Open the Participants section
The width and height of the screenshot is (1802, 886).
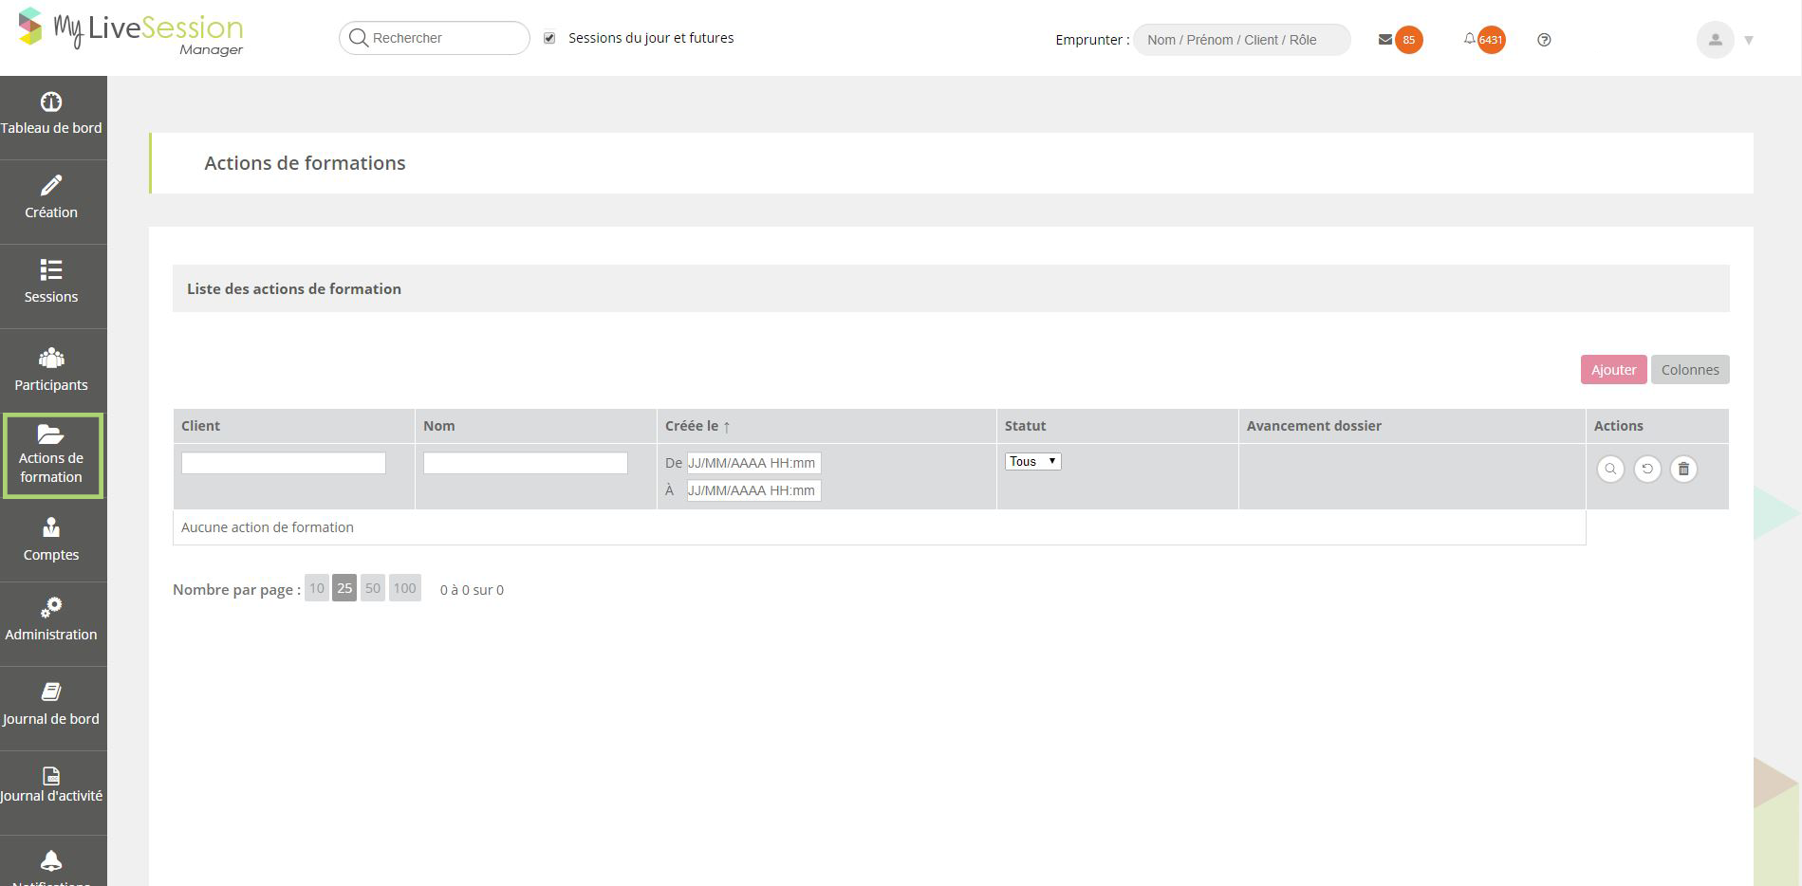click(x=51, y=370)
